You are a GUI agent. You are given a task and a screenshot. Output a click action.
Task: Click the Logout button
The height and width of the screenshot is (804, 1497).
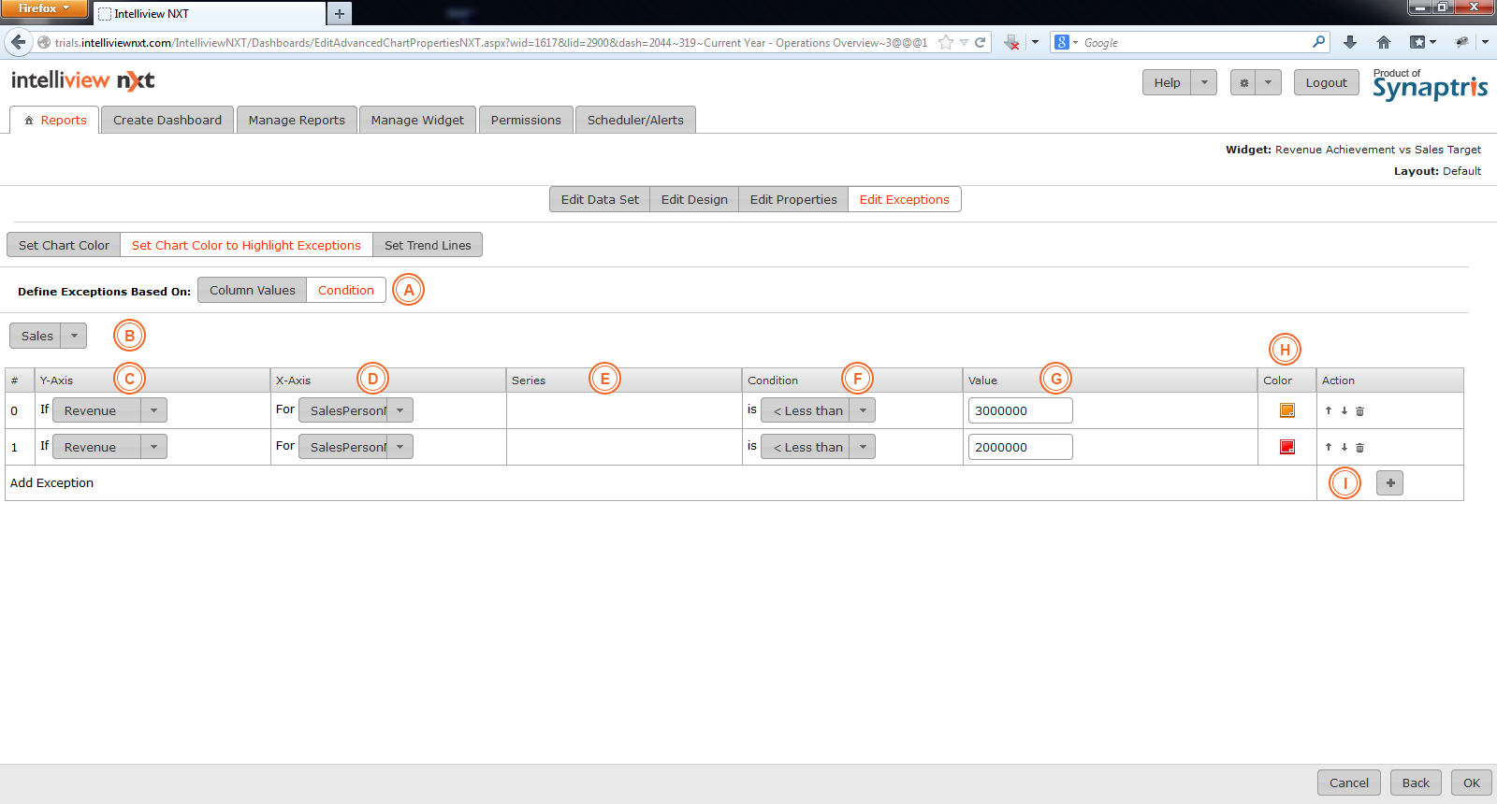click(1326, 82)
